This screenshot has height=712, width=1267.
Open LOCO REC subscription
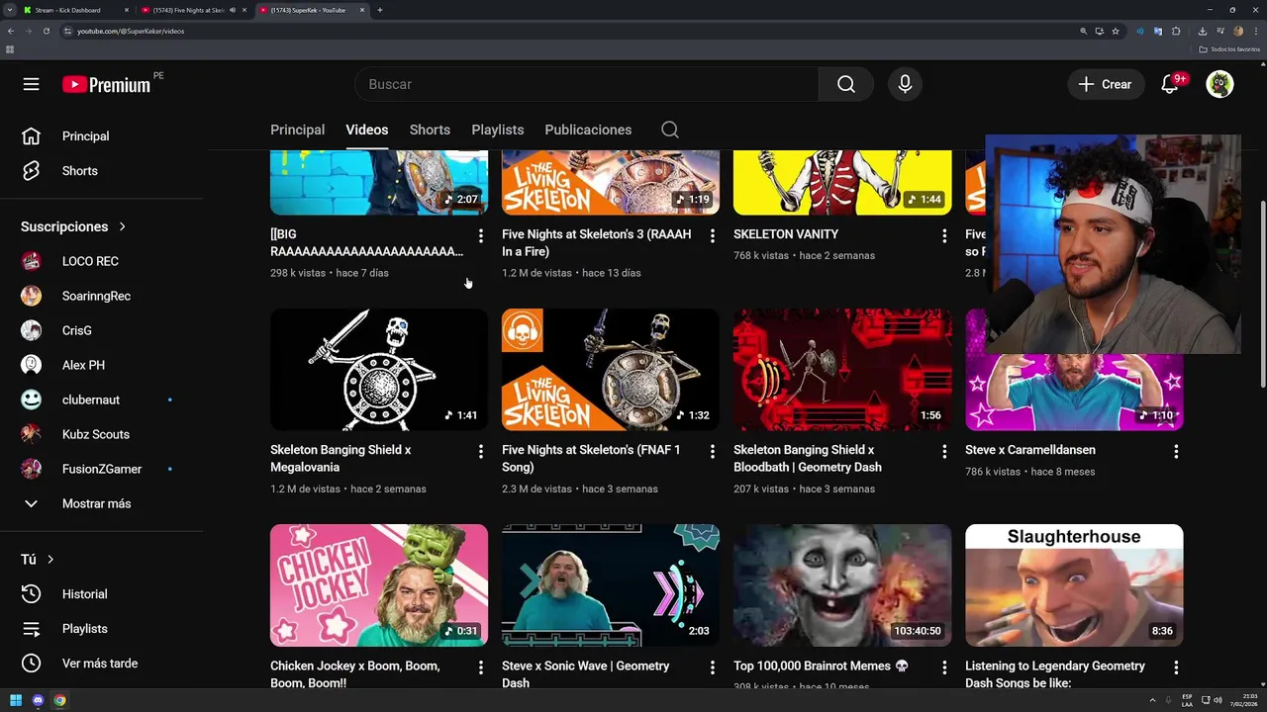pos(102,261)
